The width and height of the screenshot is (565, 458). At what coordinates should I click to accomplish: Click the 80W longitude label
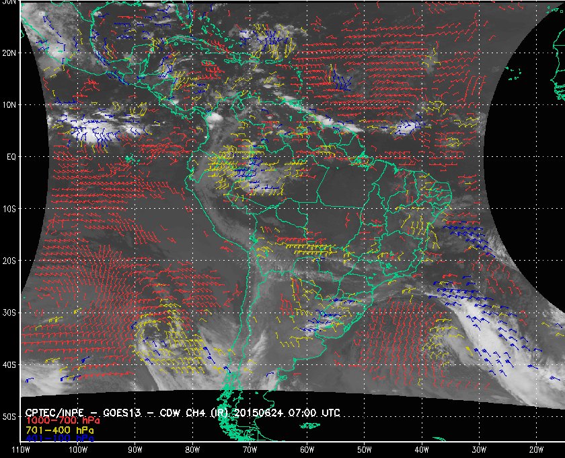pos(192,450)
